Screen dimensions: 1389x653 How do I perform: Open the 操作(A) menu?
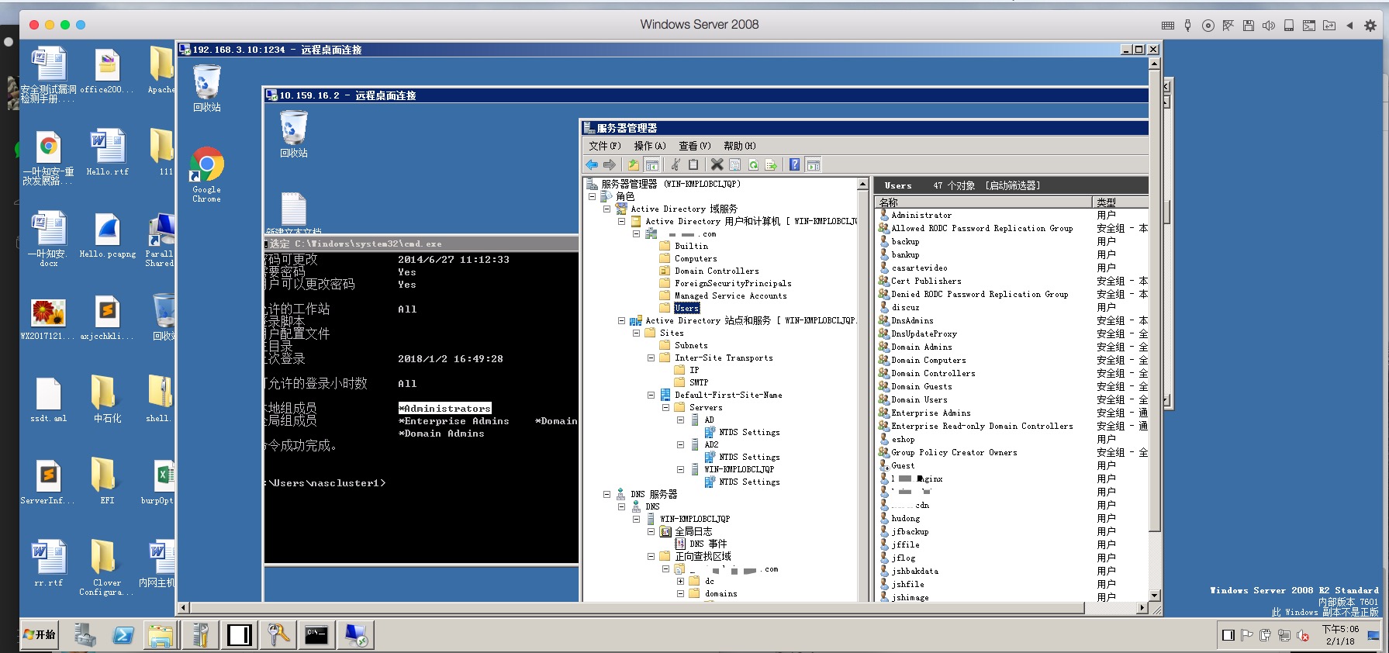pos(650,146)
